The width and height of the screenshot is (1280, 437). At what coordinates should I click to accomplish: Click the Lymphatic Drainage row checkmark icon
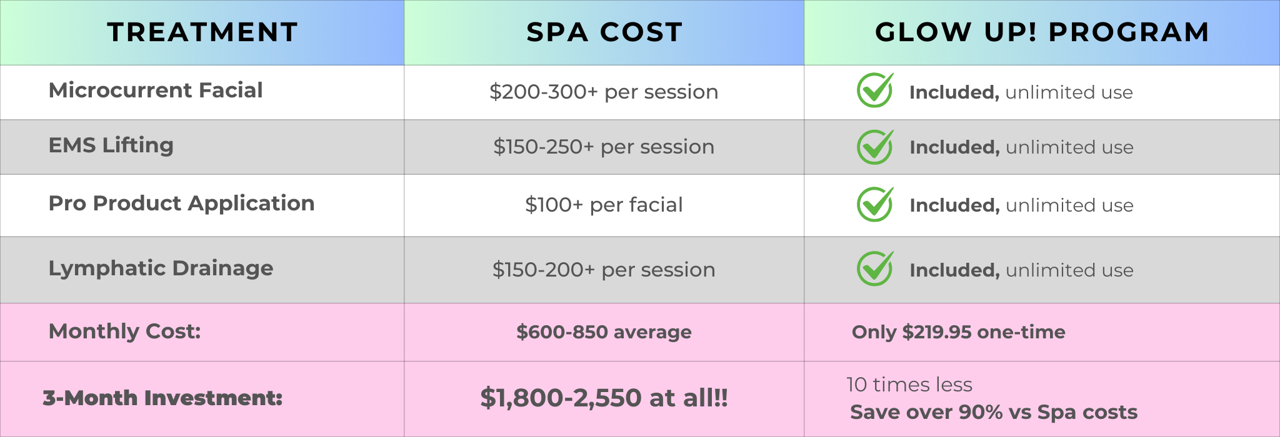tap(874, 269)
